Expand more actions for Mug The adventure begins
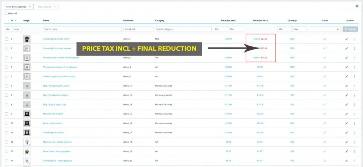Viewport: 363px width, 167px height. [x=354, y=95]
